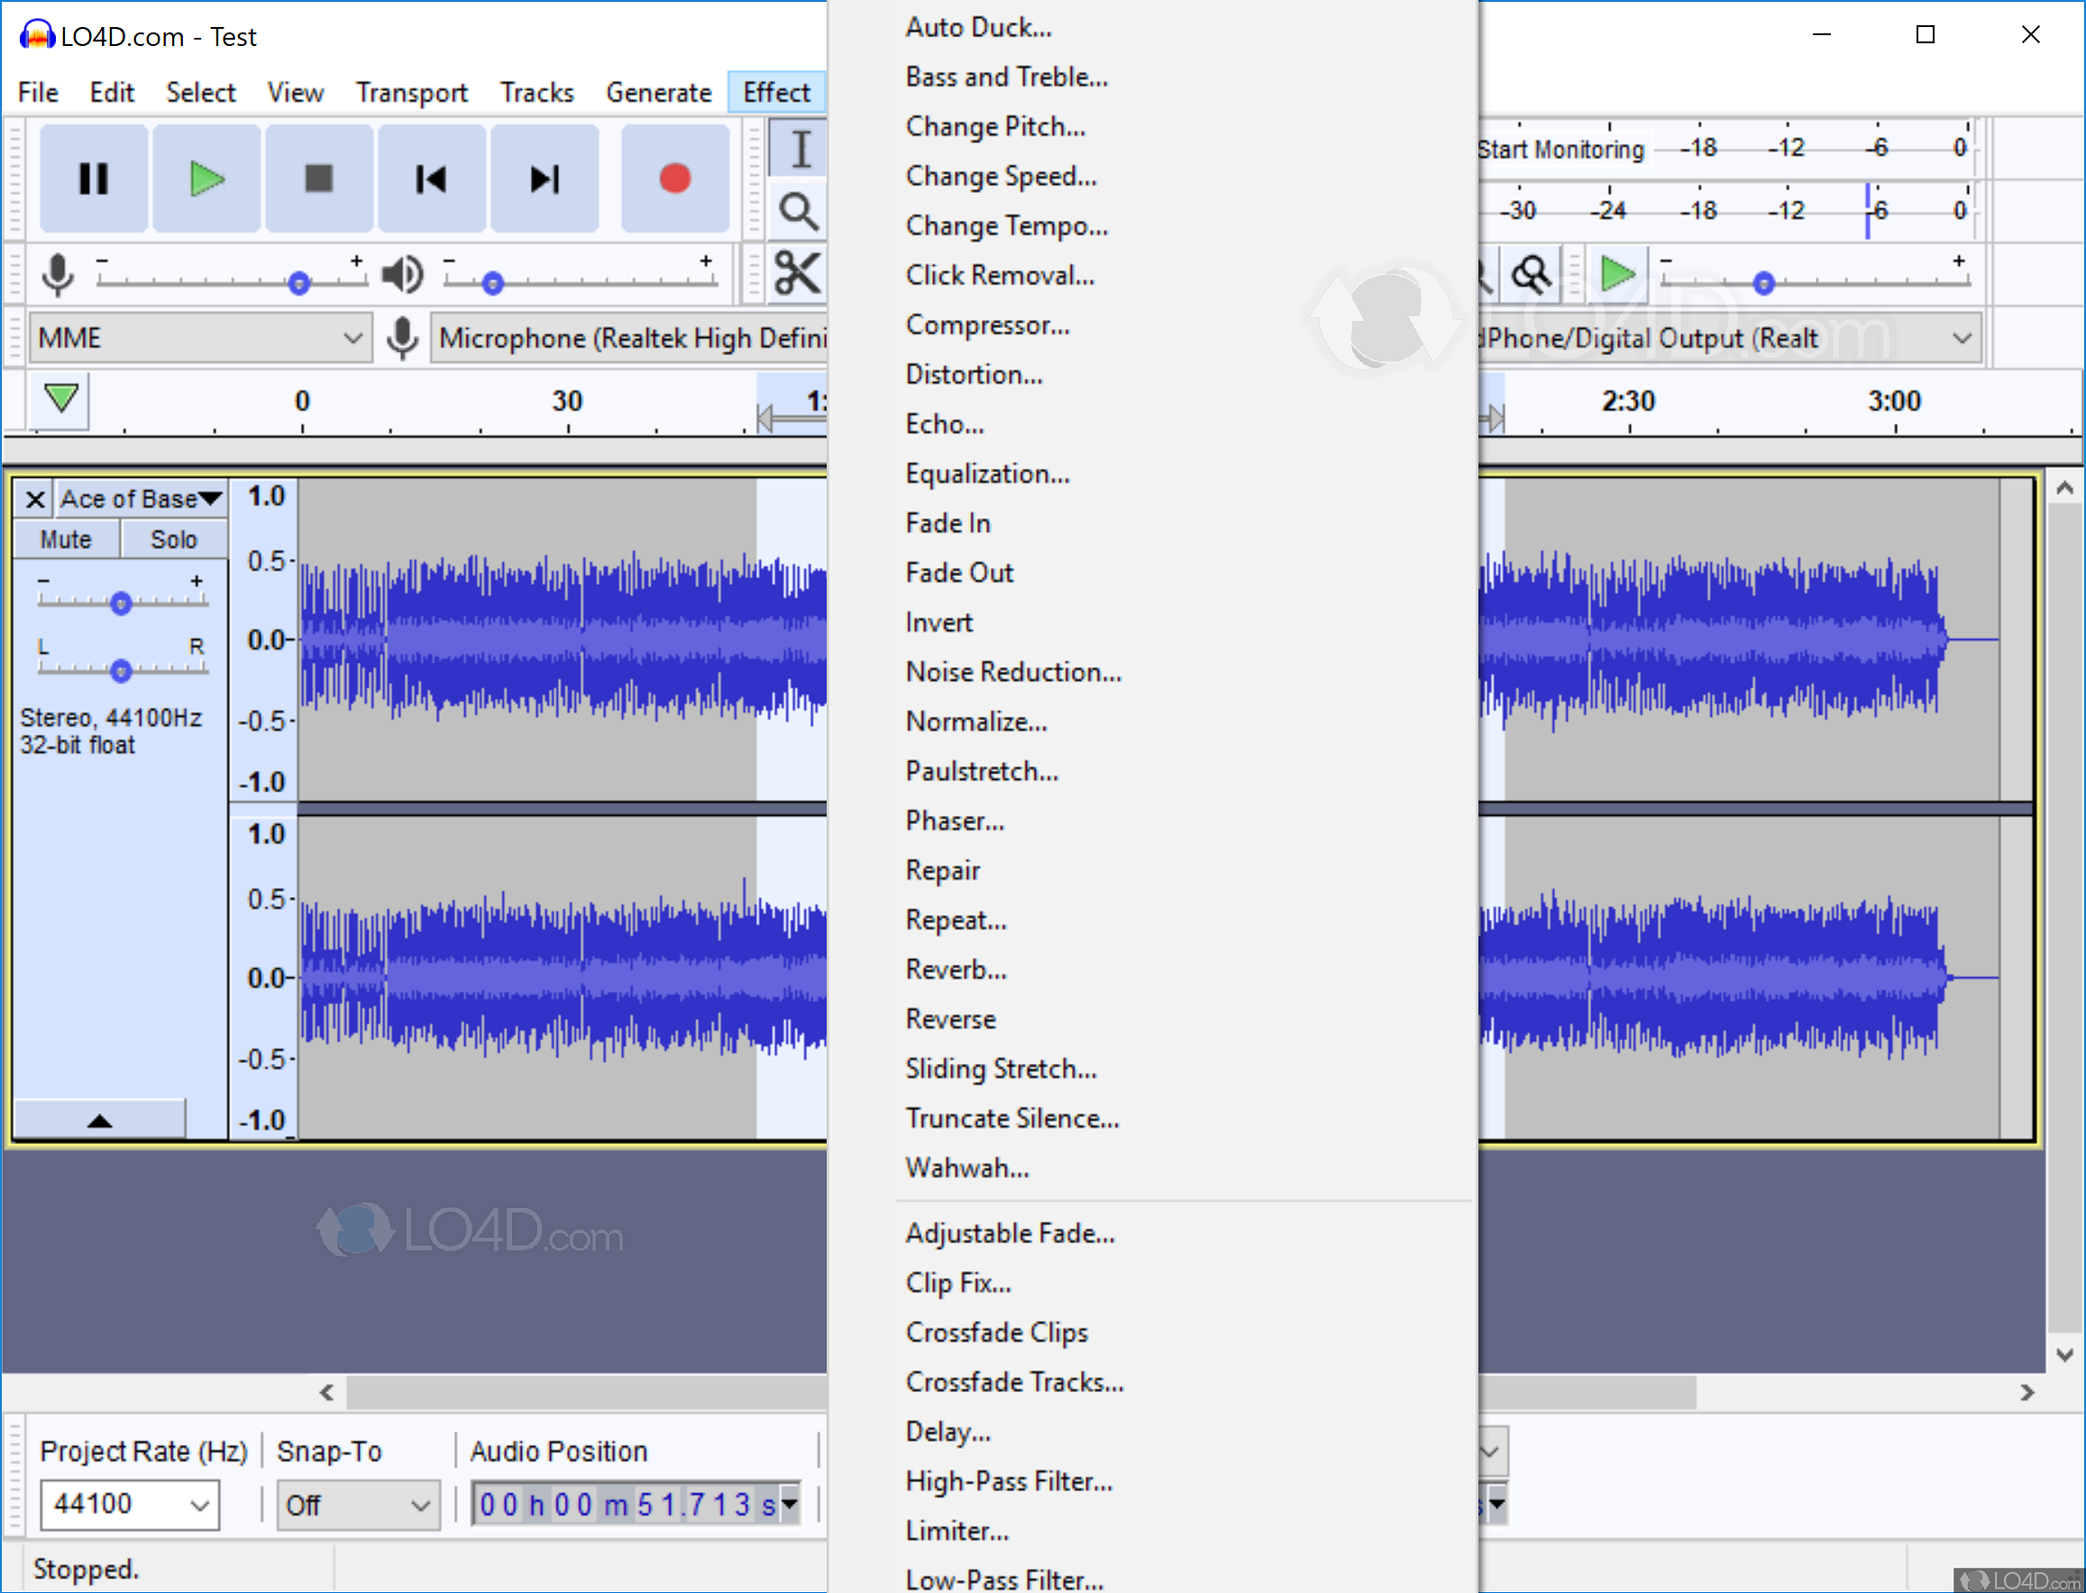Choose Reverse in the Effect menu

pyautogui.click(x=951, y=1019)
